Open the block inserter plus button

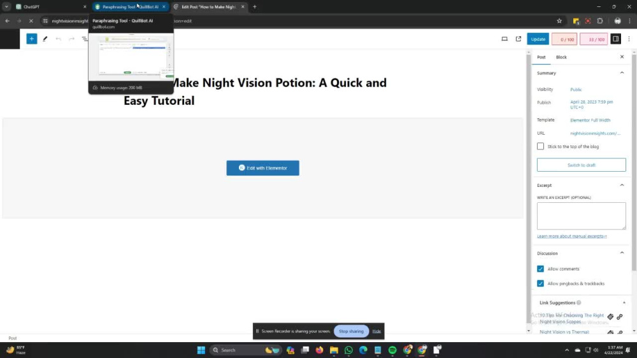(x=31, y=39)
